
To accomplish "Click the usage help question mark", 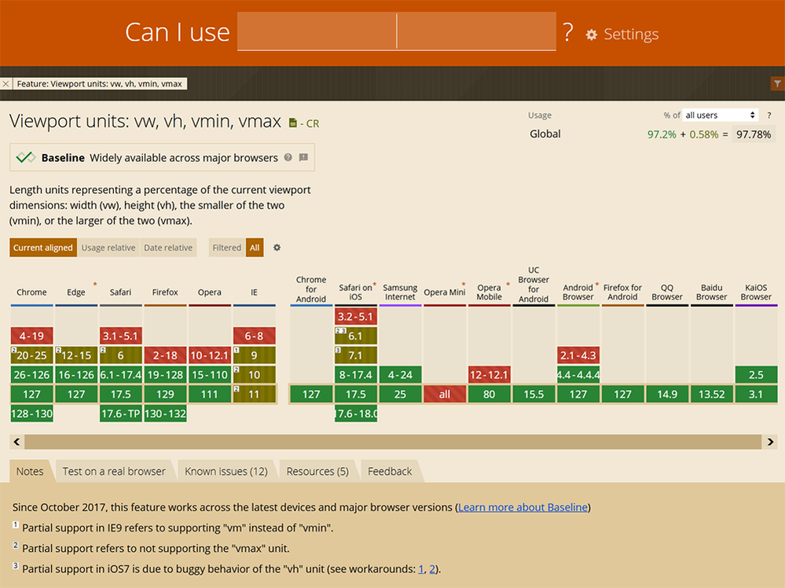I will pos(769,116).
